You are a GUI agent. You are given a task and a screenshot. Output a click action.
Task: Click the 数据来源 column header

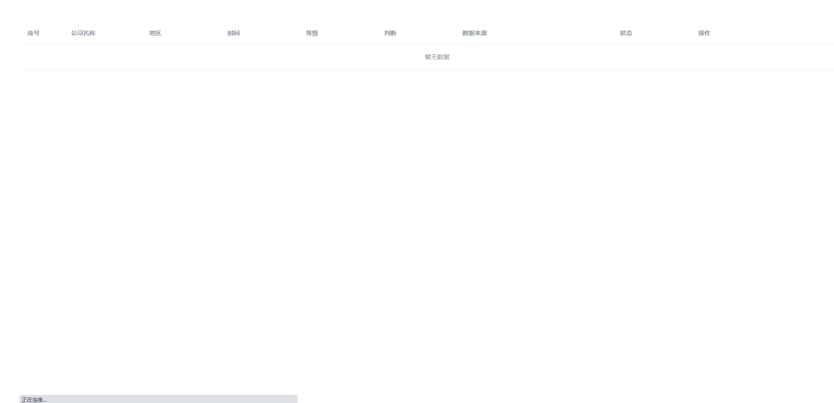click(x=475, y=33)
